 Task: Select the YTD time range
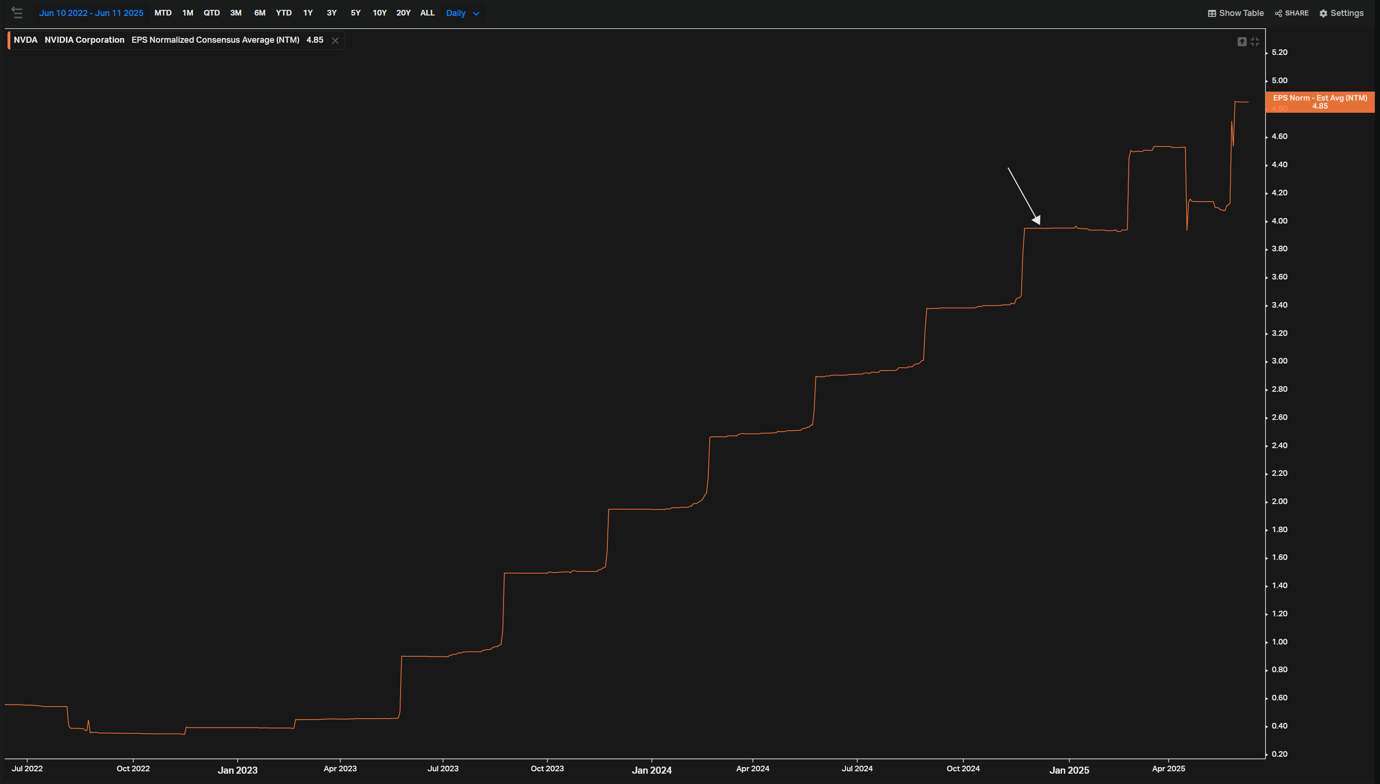[284, 13]
